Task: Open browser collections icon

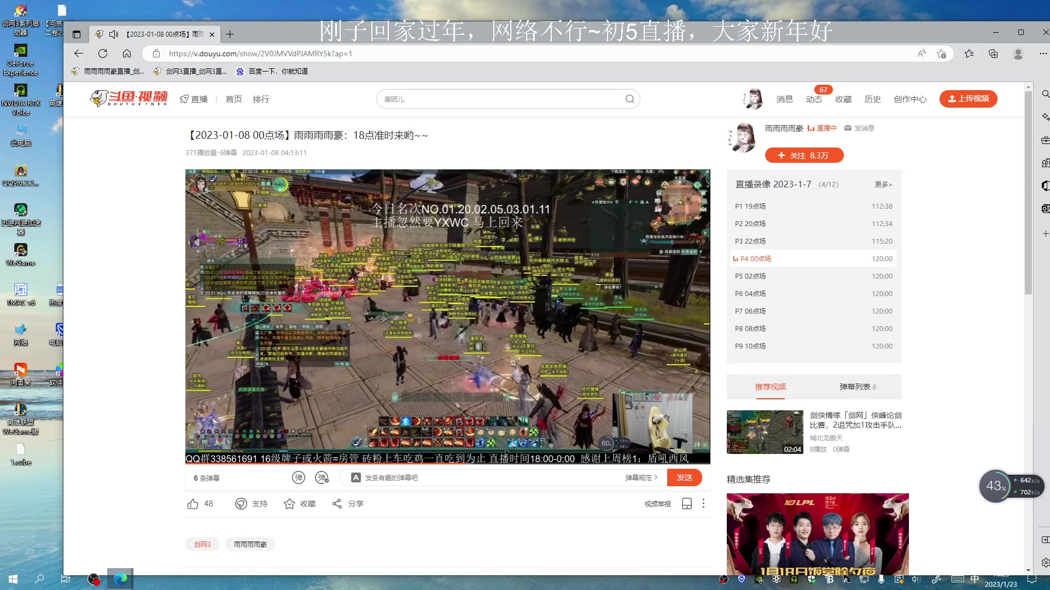Action: click(x=993, y=54)
